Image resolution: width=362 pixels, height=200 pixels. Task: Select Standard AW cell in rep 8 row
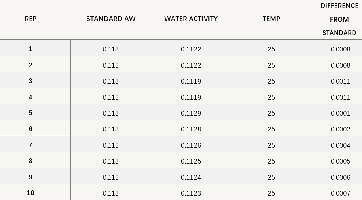pyautogui.click(x=111, y=161)
